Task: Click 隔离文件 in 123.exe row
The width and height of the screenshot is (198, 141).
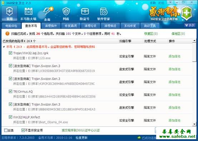Action: coord(150,56)
